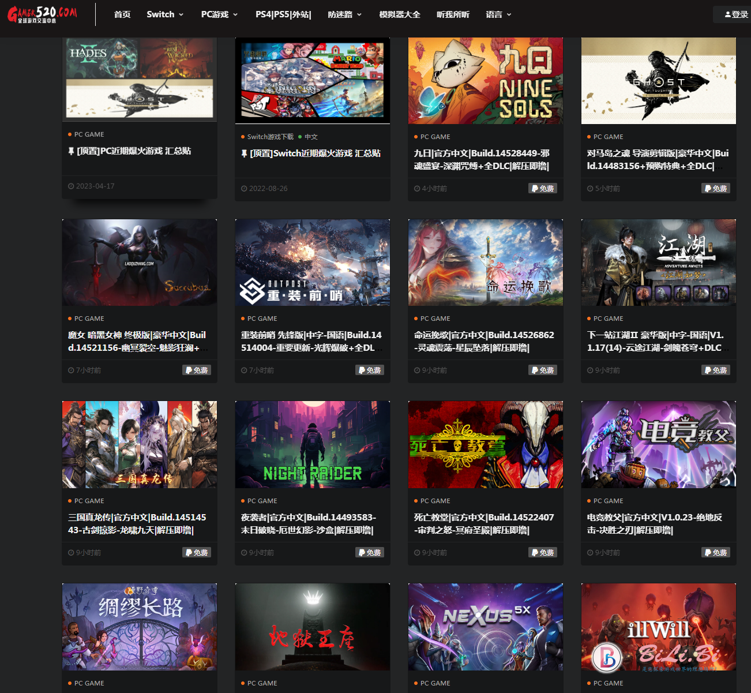Go to 首页 home menu item

tap(122, 14)
